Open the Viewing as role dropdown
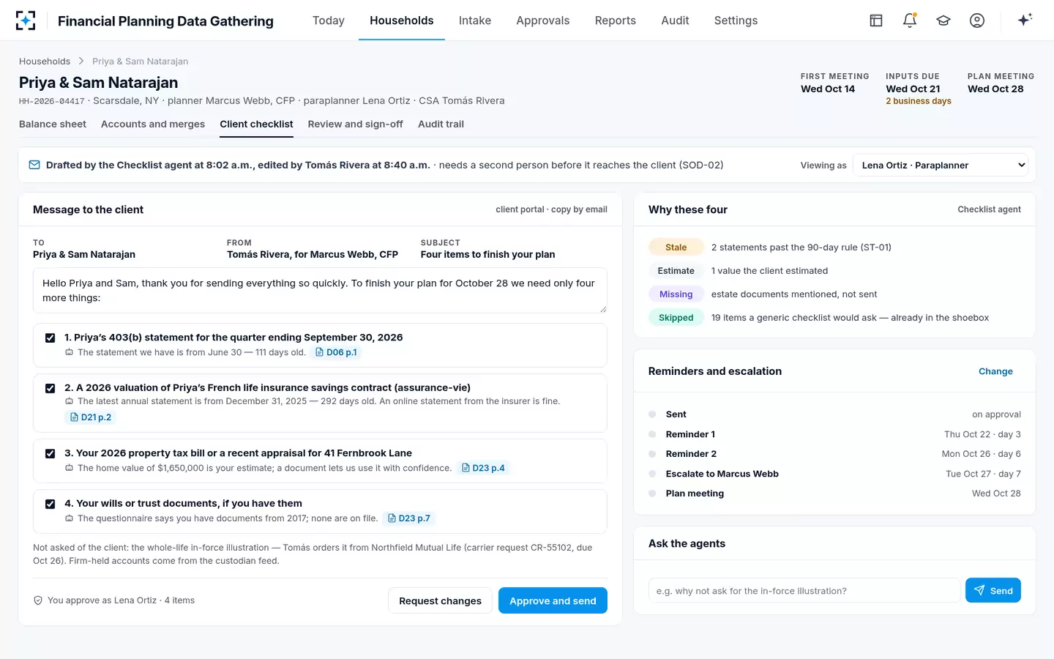Viewport: 1054px width, 659px height. coord(941,165)
